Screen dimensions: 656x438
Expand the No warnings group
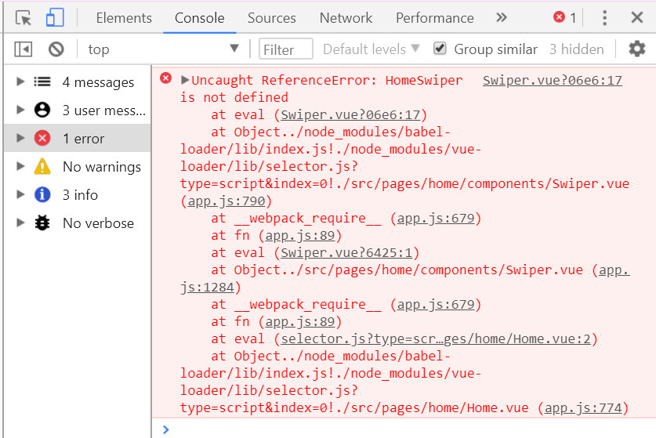(x=20, y=166)
